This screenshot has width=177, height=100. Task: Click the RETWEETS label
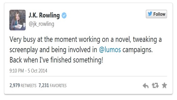pos(28,86)
